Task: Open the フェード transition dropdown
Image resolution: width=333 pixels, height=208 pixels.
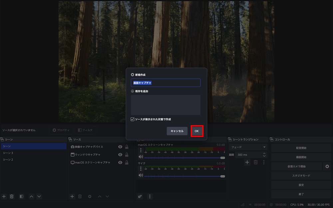Action: click(248, 147)
